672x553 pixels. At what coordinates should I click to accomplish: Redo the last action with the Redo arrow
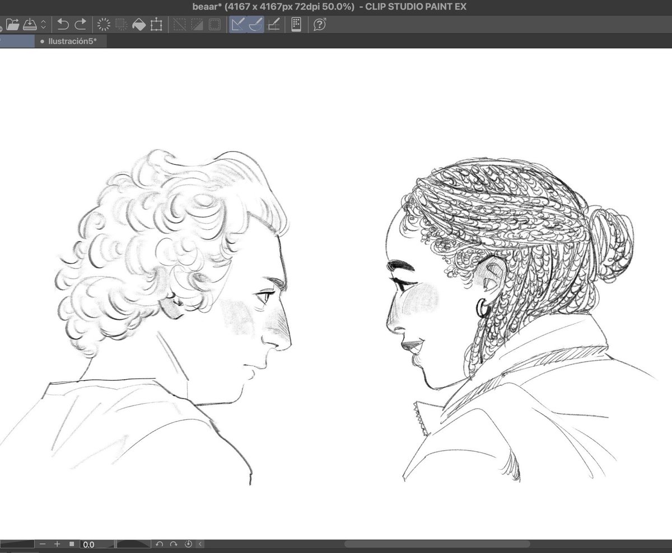(80, 25)
